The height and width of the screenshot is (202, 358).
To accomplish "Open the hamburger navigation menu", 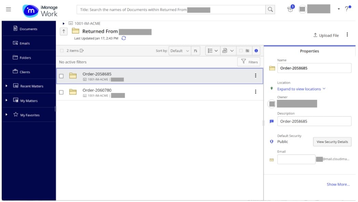I will coord(9,9).
